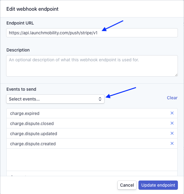Cancel editing the webhook endpoint
Screen dimensions: 184x194
click(127, 185)
